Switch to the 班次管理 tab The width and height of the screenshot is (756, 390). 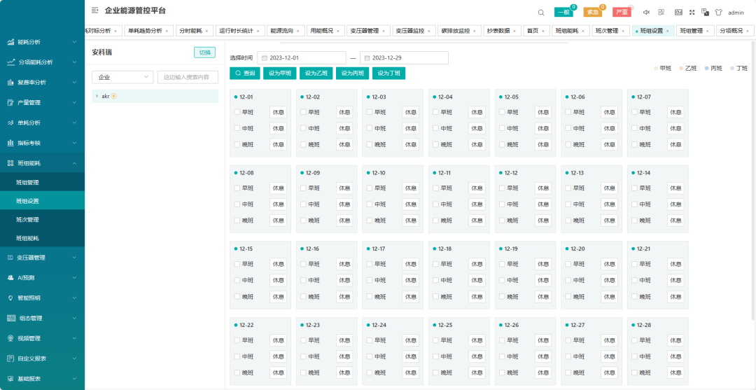click(606, 31)
